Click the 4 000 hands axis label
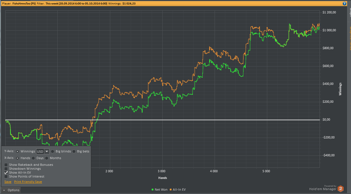 click(x=214, y=171)
